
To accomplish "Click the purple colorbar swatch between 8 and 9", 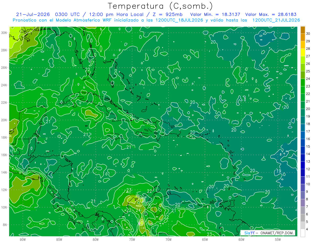I will click(303, 195).
